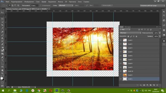Viewport: 166px width, 93px height.
Task: Open layers panel flyout menu
Action: (160, 27)
